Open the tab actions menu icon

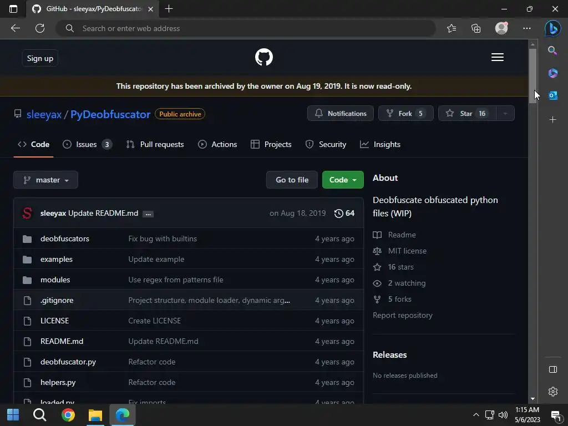pyautogui.click(x=13, y=9)
